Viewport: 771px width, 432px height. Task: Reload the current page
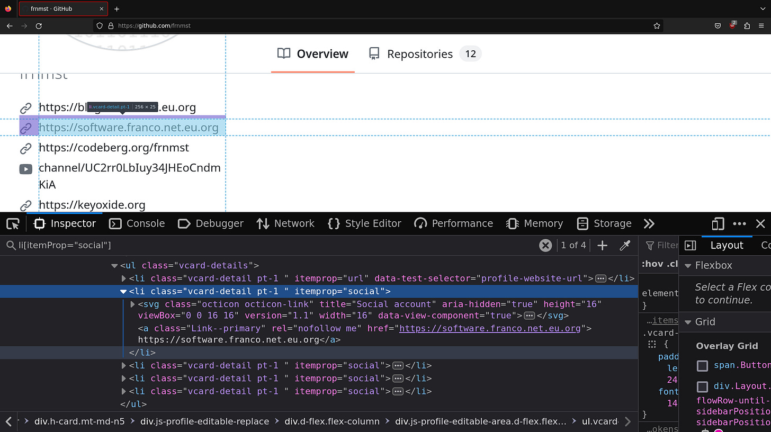coord(38,25)
